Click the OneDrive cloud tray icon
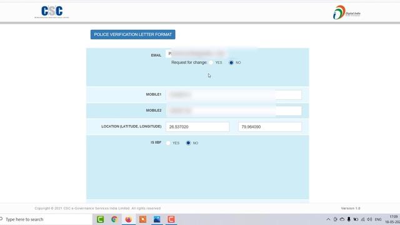The height and width of the screenshot is (225, 400). (342, 219)
